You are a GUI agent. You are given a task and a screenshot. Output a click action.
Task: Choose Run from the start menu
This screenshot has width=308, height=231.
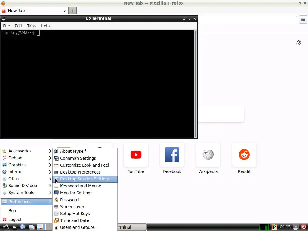click(26, 211)
